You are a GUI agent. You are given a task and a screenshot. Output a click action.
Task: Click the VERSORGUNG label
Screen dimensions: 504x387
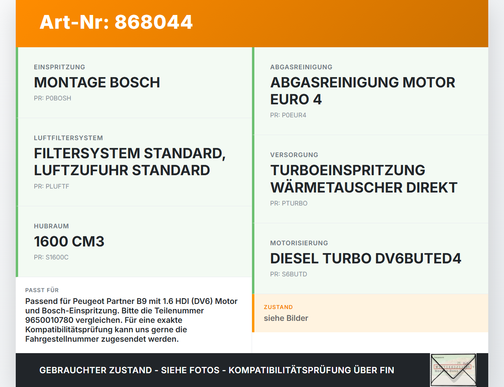click(x=294, y=155)
